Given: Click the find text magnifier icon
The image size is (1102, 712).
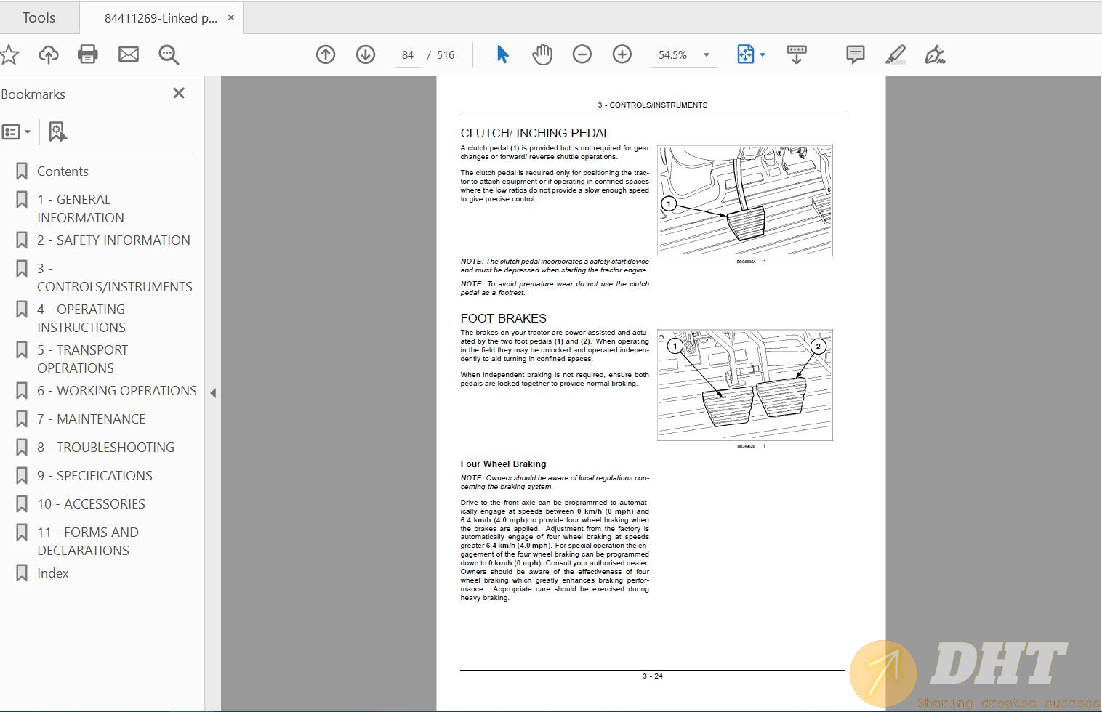Looking at the screenshot, I should tap(169, 54).
